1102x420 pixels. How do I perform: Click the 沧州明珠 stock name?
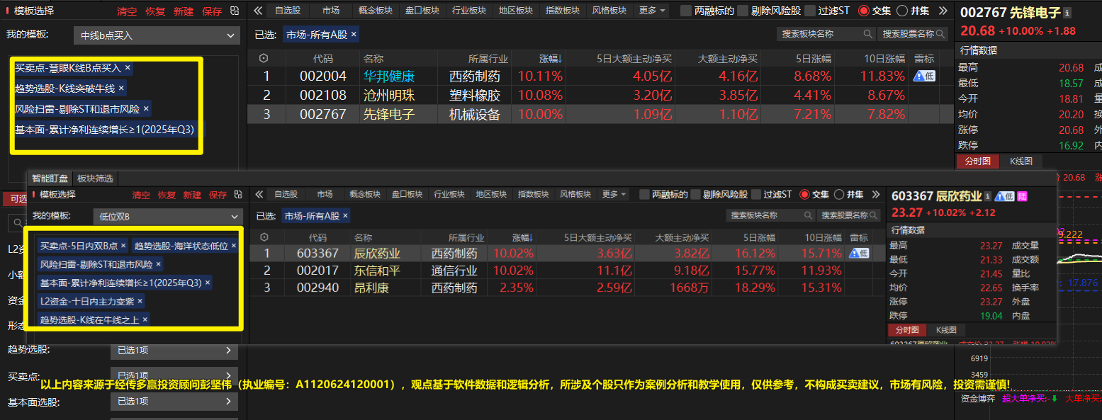389,95
